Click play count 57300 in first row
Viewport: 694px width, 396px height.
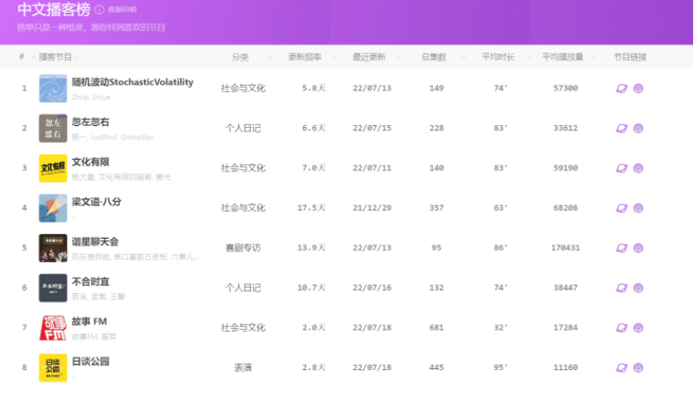pyautogui.click(x=565, y=88)
